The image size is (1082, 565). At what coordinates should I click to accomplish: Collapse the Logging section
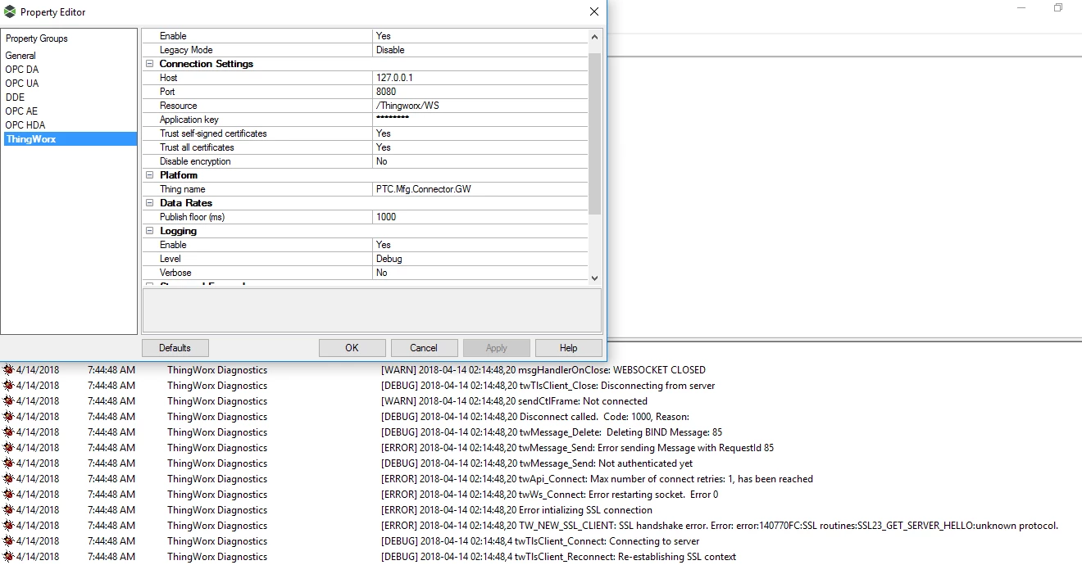pos(150,231)
